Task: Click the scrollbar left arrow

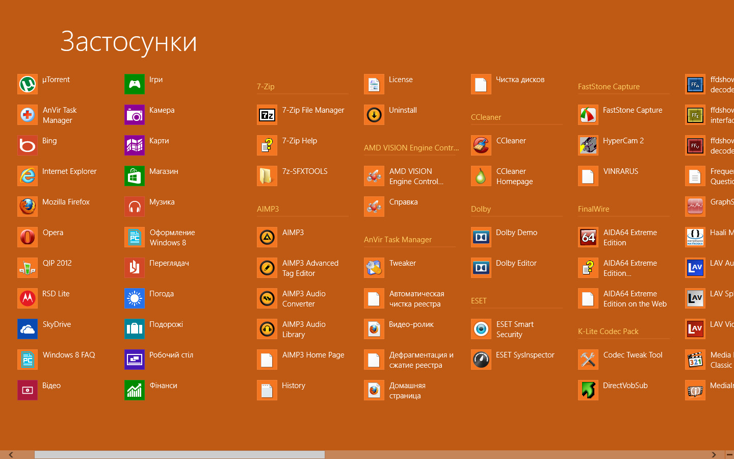Action: pyautogui.click(x=11, y=454)
